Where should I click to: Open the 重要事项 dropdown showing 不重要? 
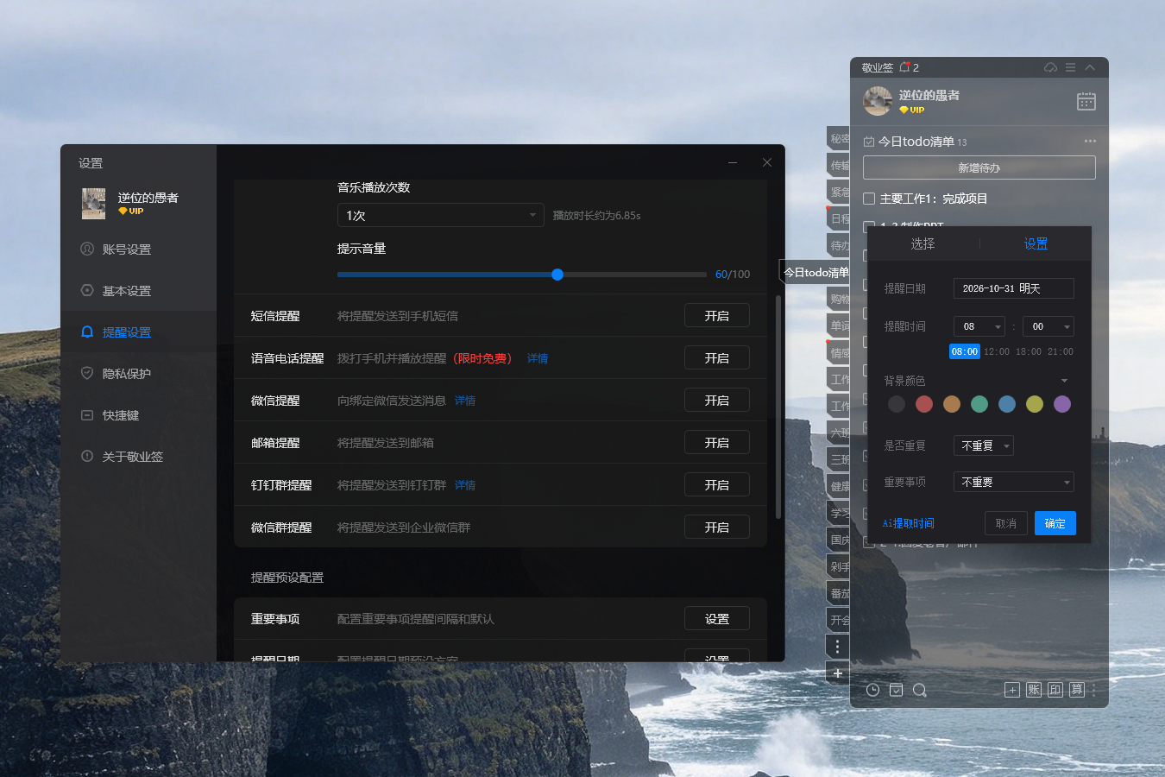(1014, 482)
